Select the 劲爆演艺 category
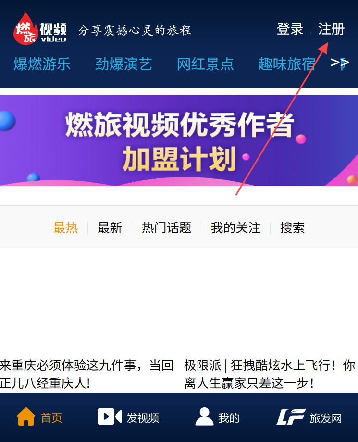This screenshot has width=358, height=442. pos(123,63)
